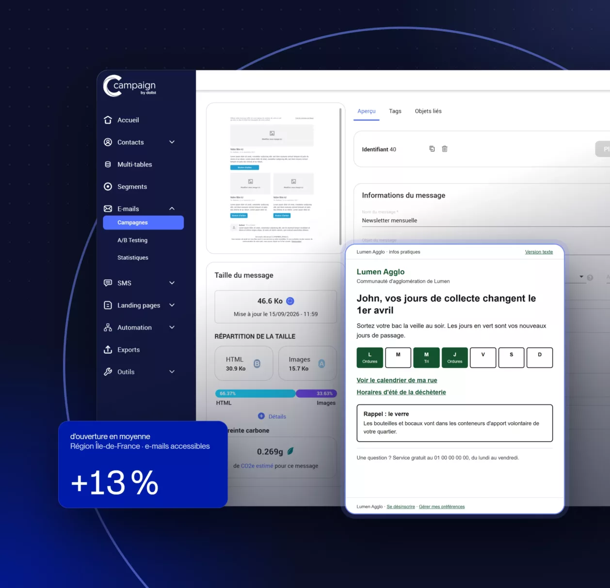Open the Accueil home icon in sidebar
Screen dimensions: 610x588
click(108, 120)
